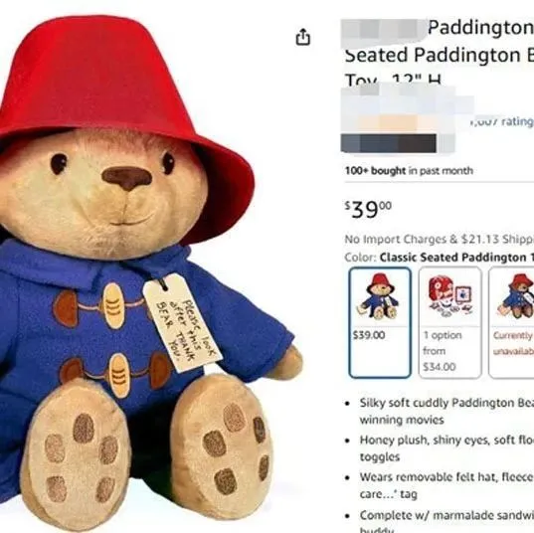Image resolution: width=534 pixels, height=533 pixels.
Task: Choose the swatch with 1 option from $34.00
Action: [449, 322]
